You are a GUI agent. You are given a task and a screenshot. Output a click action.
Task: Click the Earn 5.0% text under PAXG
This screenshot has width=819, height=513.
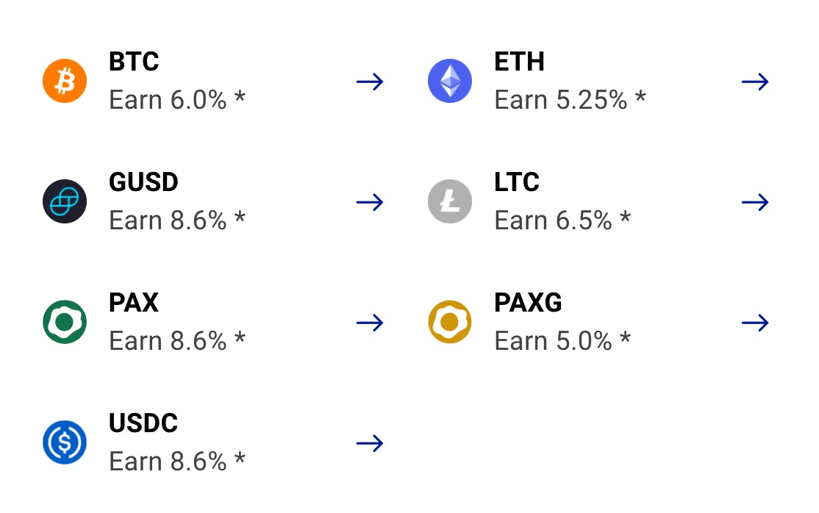[x=562, y=340]
